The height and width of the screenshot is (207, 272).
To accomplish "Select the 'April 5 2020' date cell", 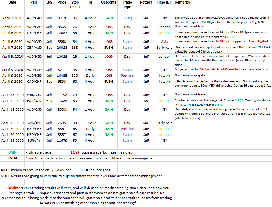I will [x=12, y=27].
